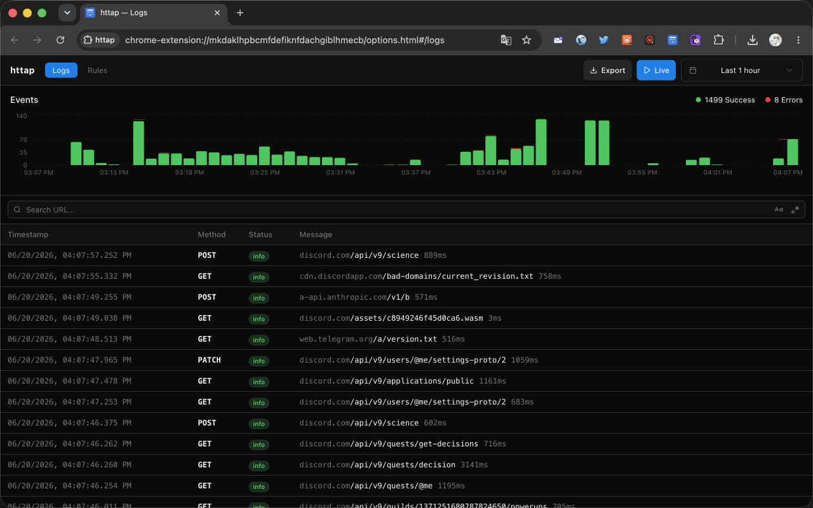The width and height of the screenshot is (813, 508).
Task: Open the quests/decision 3141ms log row
Action: click(x=406, y=465)
